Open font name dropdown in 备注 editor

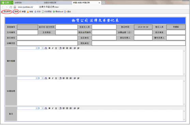(x=37, y=108)
